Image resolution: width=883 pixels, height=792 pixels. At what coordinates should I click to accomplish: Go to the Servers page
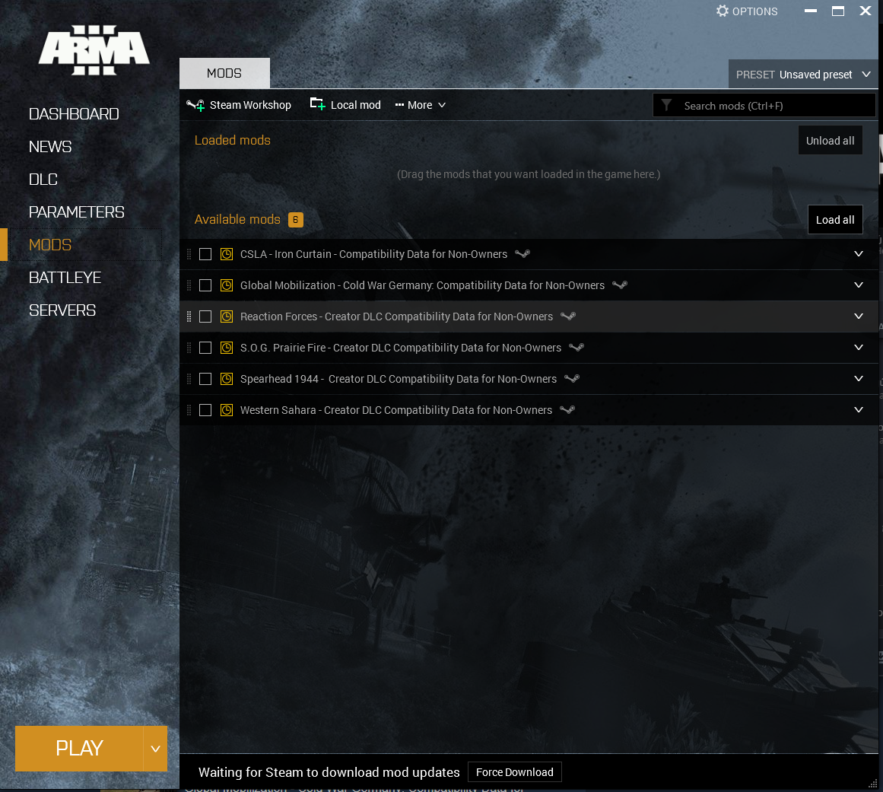click(x=62, y=310)
